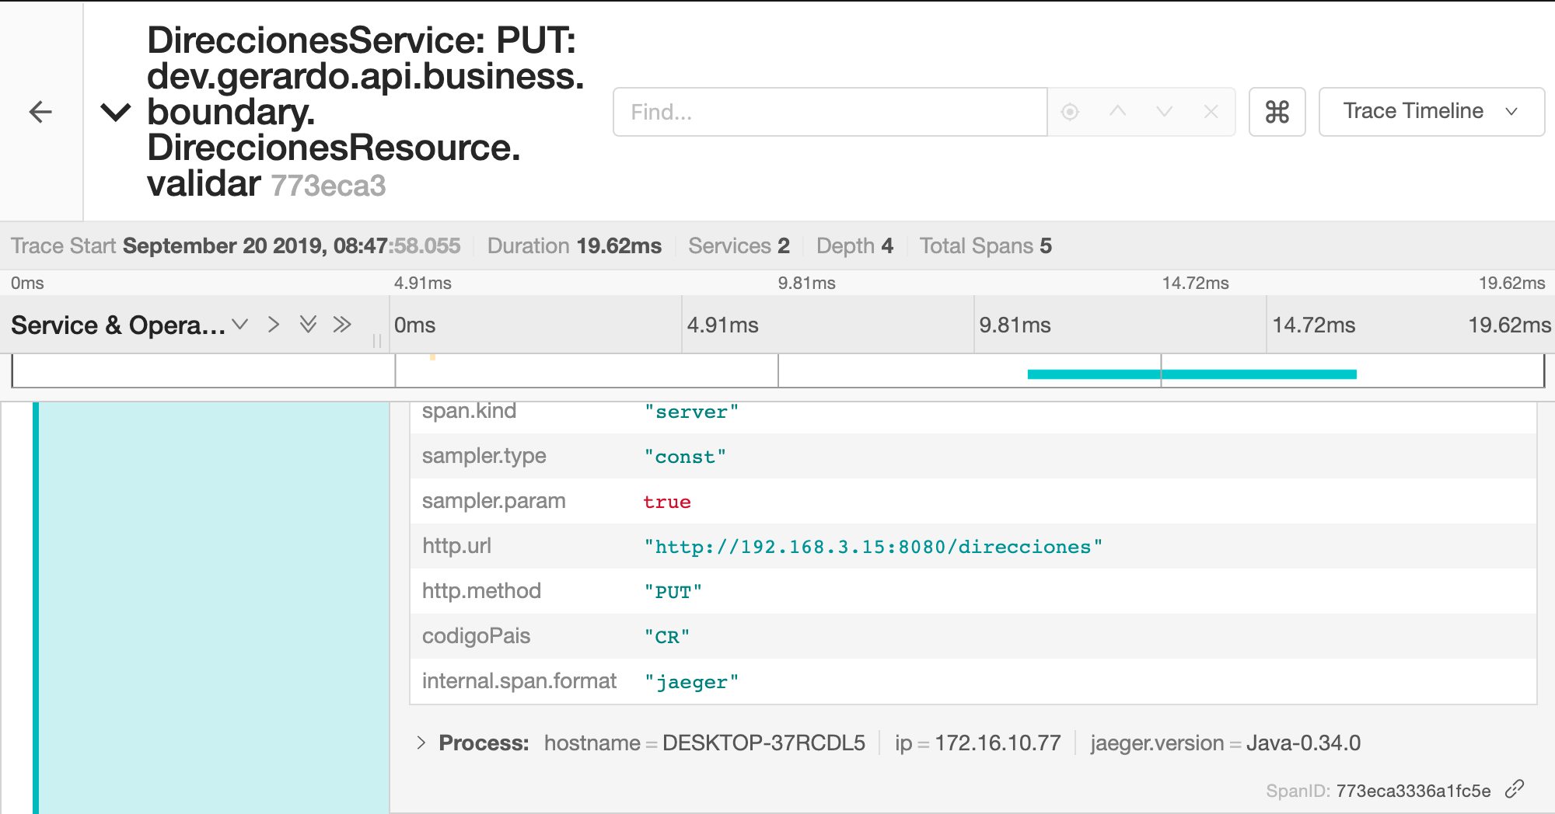Click the cyan span bar in the minimap

pos(1191,374)
